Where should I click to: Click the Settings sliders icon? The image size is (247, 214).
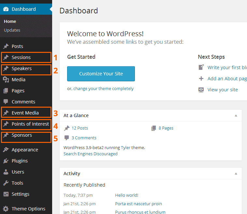(x=6, y=194)
